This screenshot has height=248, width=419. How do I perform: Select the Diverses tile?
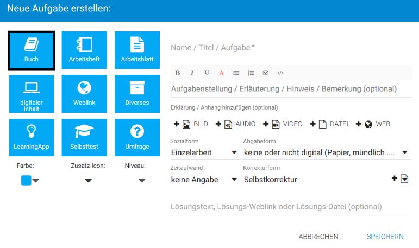[137, 94]
